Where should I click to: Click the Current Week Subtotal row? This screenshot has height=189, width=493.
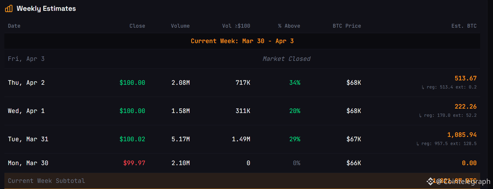coord(242,181)
